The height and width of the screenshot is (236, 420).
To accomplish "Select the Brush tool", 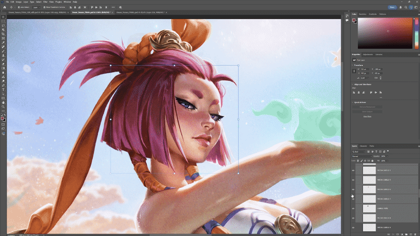I will click(3, 51).
